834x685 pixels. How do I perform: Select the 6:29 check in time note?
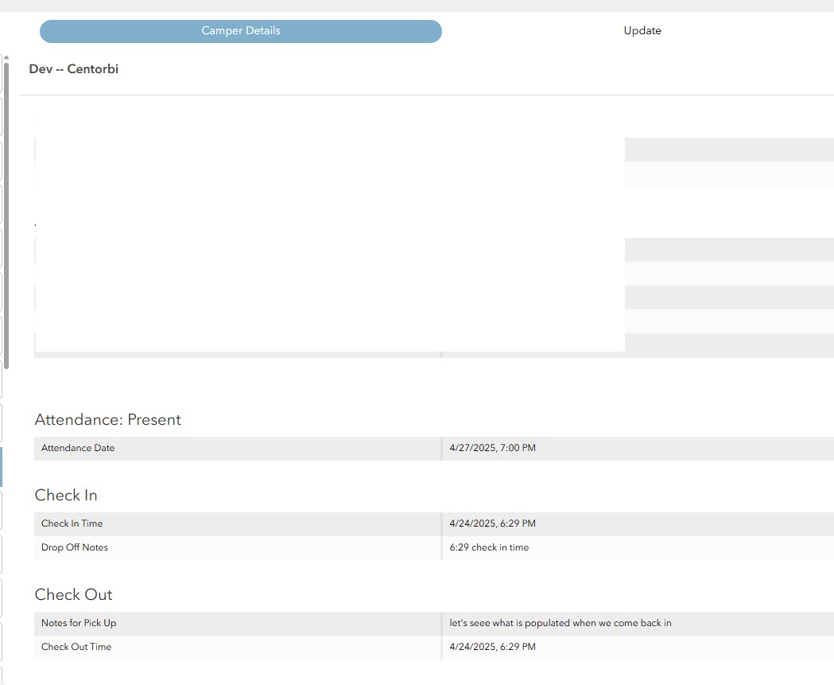[489, 547]
